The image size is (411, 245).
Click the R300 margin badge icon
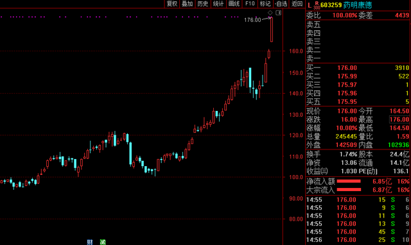pyautogui.click(x=317, y=5)
